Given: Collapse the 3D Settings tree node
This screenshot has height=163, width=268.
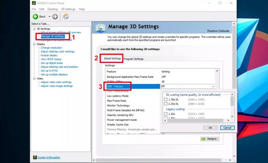Looking at the screenshot, I should [34, 29].
